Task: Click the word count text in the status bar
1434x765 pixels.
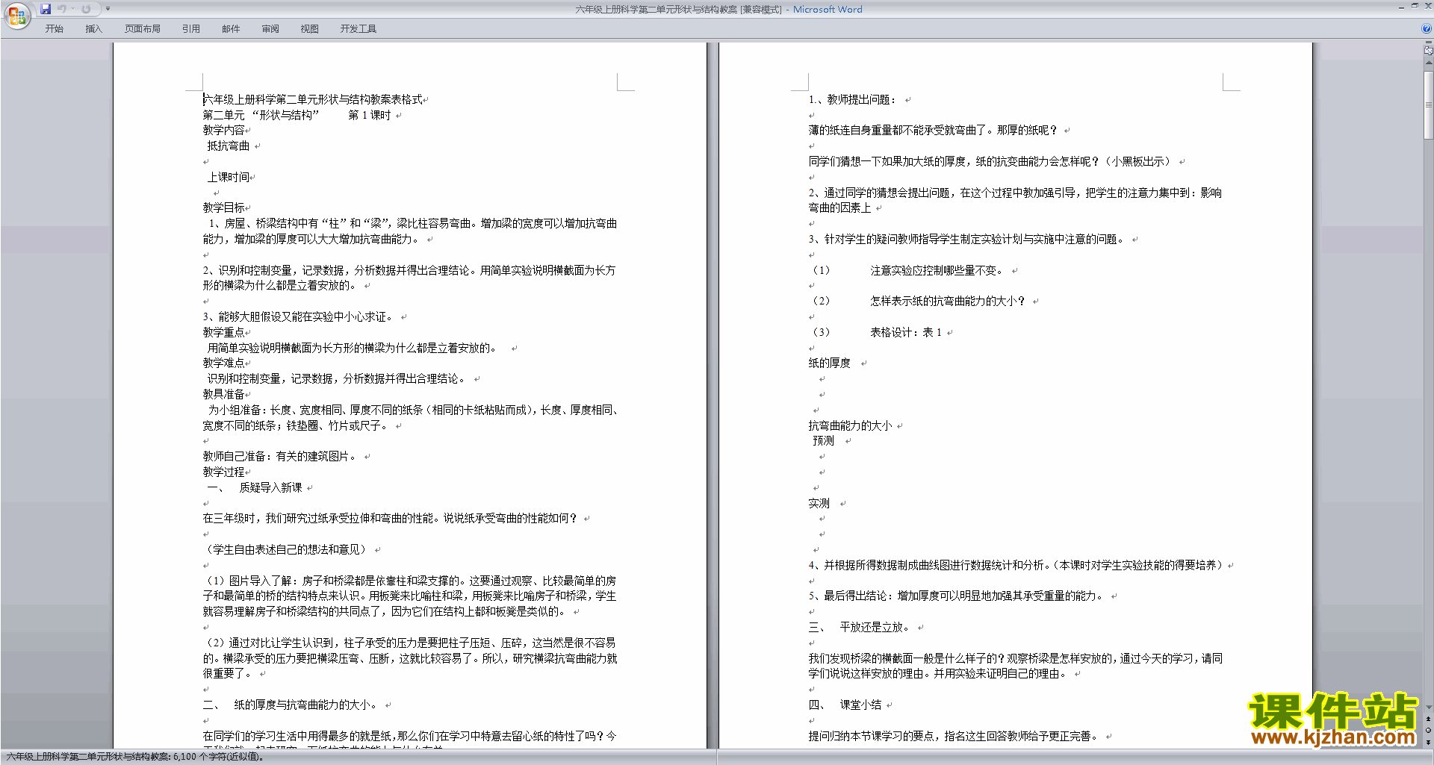Action: [x=135, y=756]
